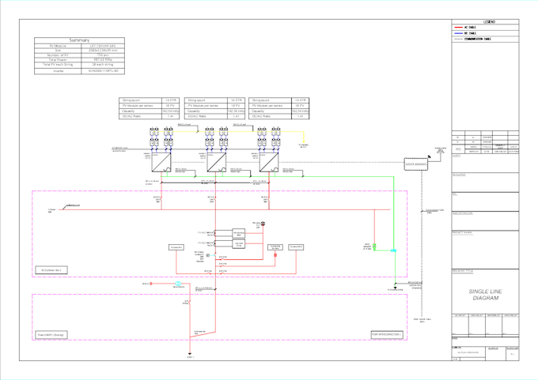
Task: Click the pilot lamp symbol with red cross
Action: 263,224
